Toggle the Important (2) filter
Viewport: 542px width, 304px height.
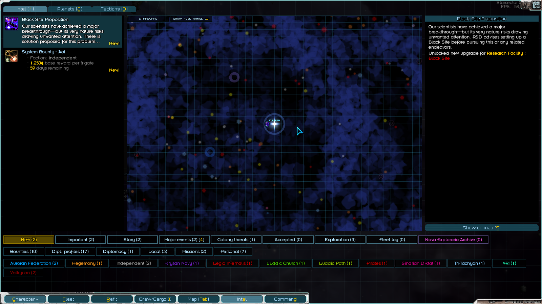[81, 239]
